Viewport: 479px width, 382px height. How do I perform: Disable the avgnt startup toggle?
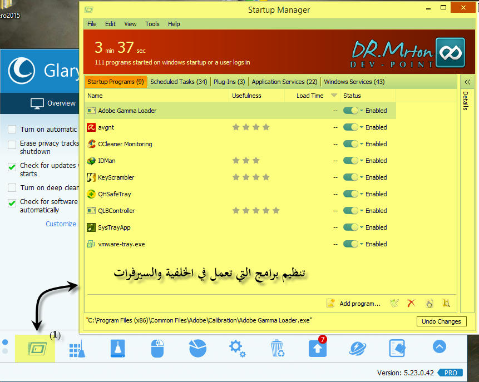click(350, 127)
